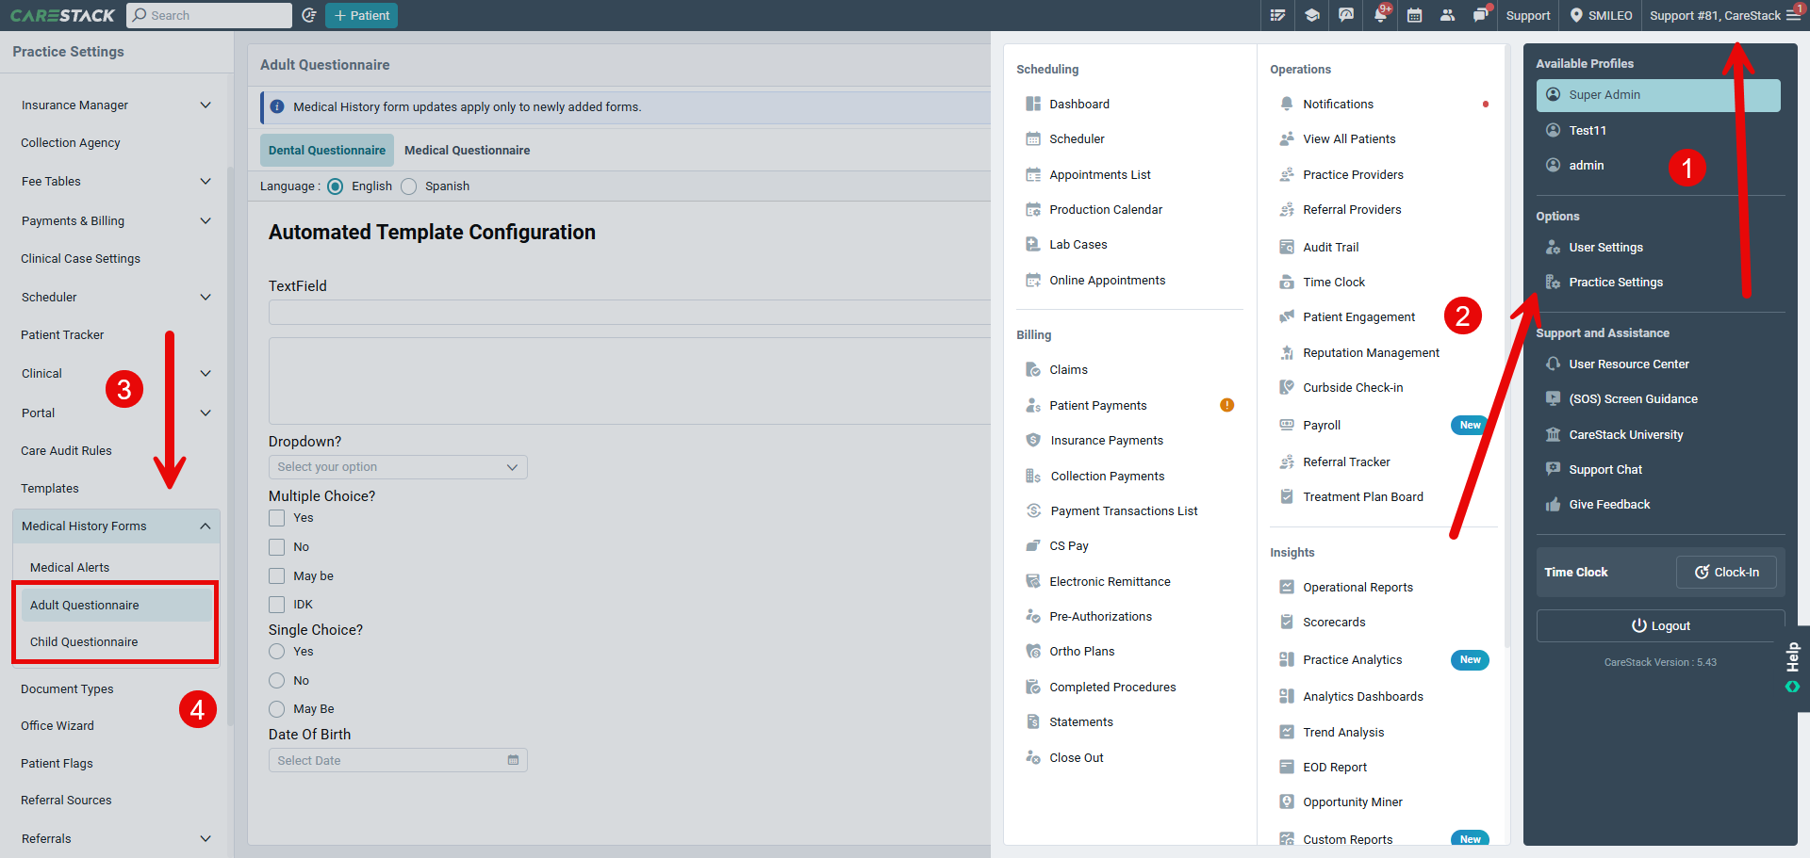Expand Insurance Manager section

click(x=206, y=105)
